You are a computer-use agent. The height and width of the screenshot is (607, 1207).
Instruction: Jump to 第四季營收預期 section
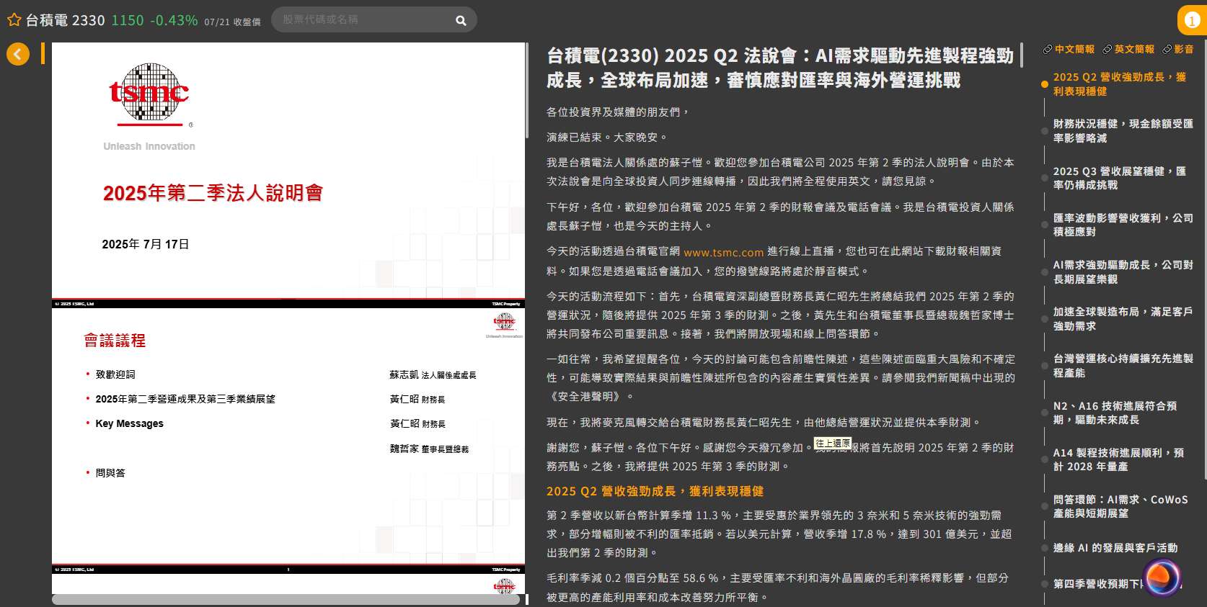(x=1097, y=584)
